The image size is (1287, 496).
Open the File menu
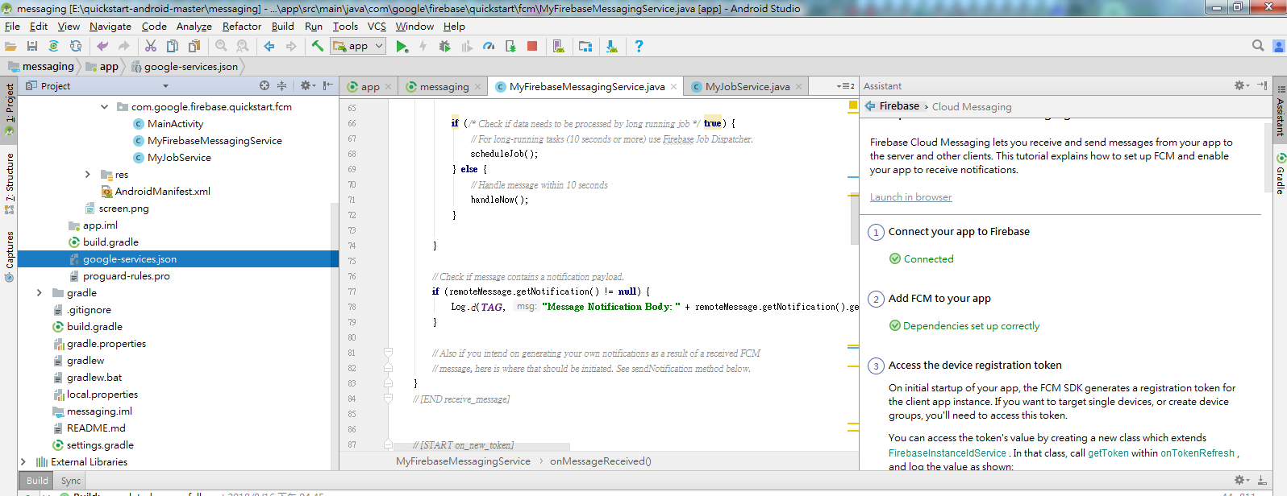pyautogui.click(x=12, y=26)
